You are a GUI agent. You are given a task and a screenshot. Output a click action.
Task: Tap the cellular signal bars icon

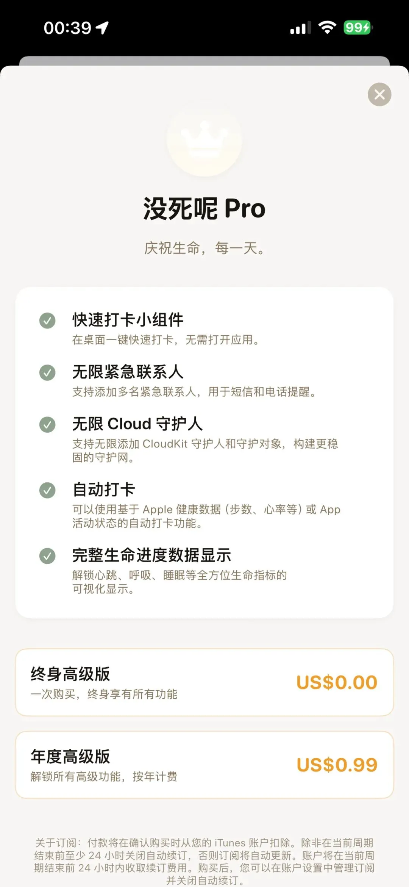coord(301,28)
